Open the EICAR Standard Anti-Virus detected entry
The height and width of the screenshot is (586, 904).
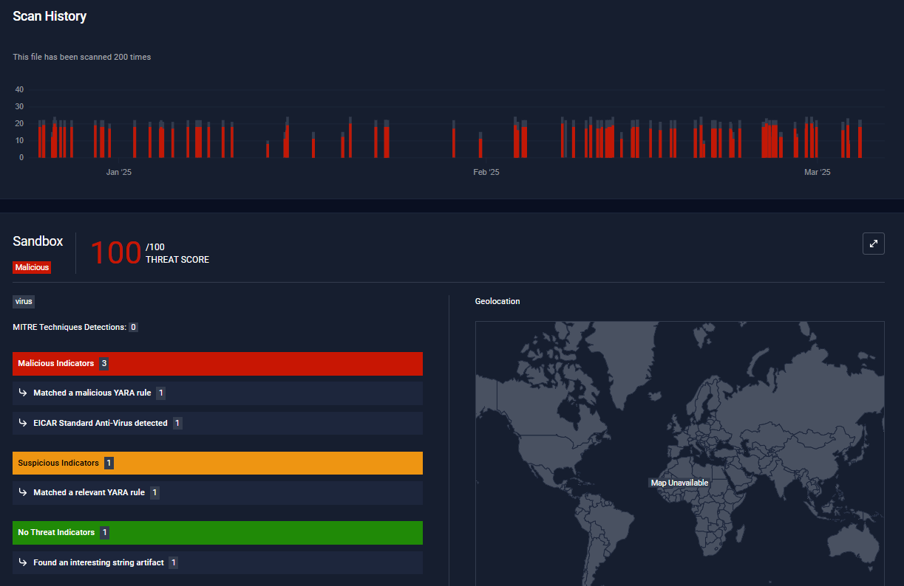coord(101,424)
